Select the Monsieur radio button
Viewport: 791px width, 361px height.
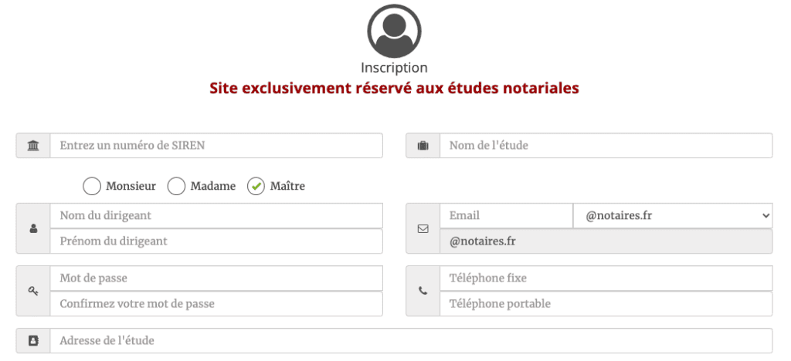(x=91, y=186)
